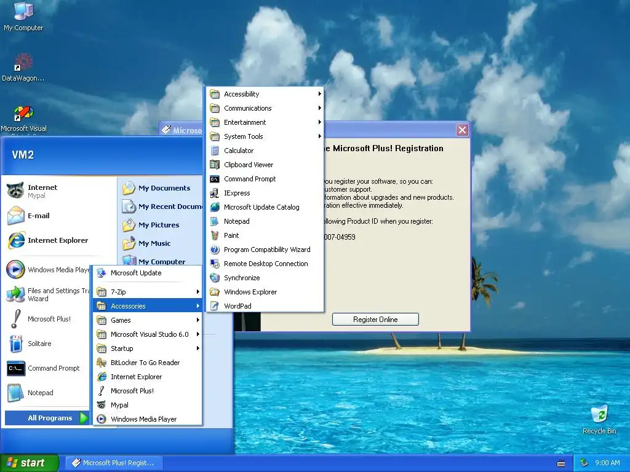Expand the Startup program folder

pos(148,348)
